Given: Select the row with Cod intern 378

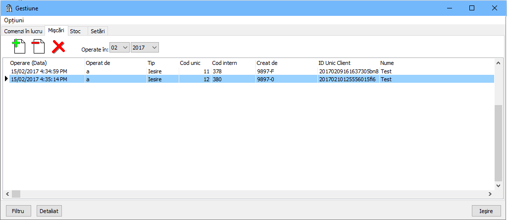Looking at the screenshot, I should [218, 71].
